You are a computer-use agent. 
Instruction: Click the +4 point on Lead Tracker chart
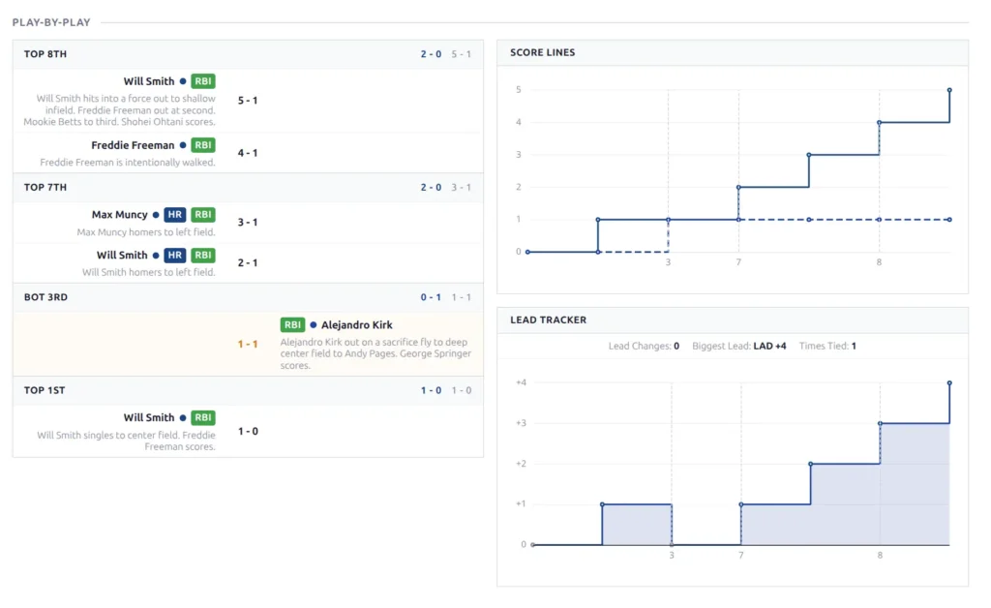tap(949, 383)
